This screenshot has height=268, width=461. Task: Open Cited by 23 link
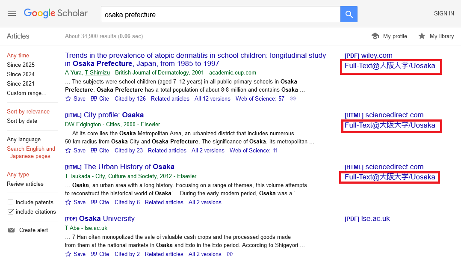(128, 150)
